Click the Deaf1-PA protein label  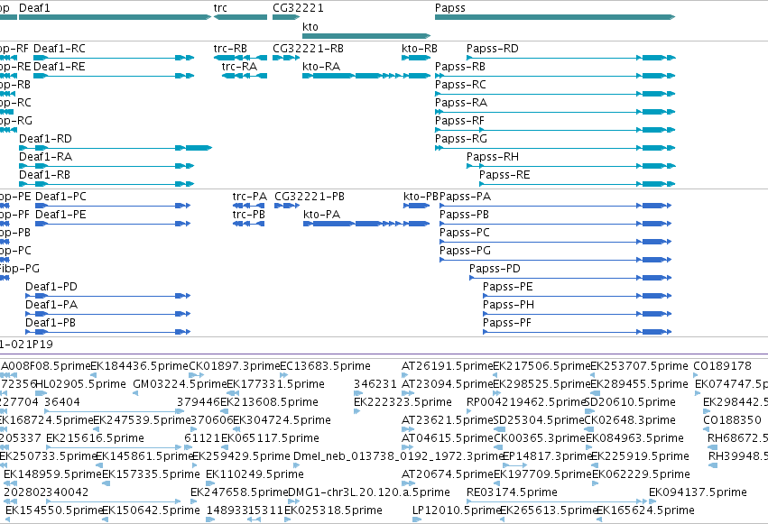[51, 304]
